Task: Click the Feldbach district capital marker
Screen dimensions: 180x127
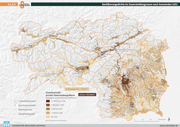Action: click(x=153, y=90)
